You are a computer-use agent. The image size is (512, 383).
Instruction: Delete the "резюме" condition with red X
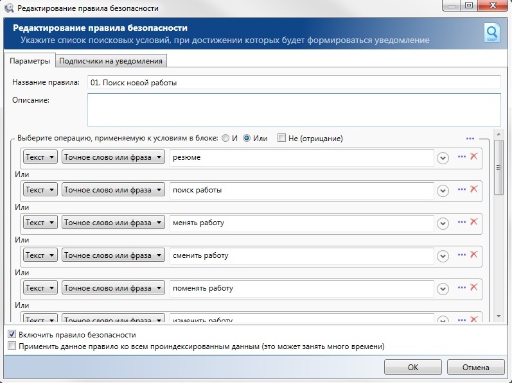pos(474,157)
